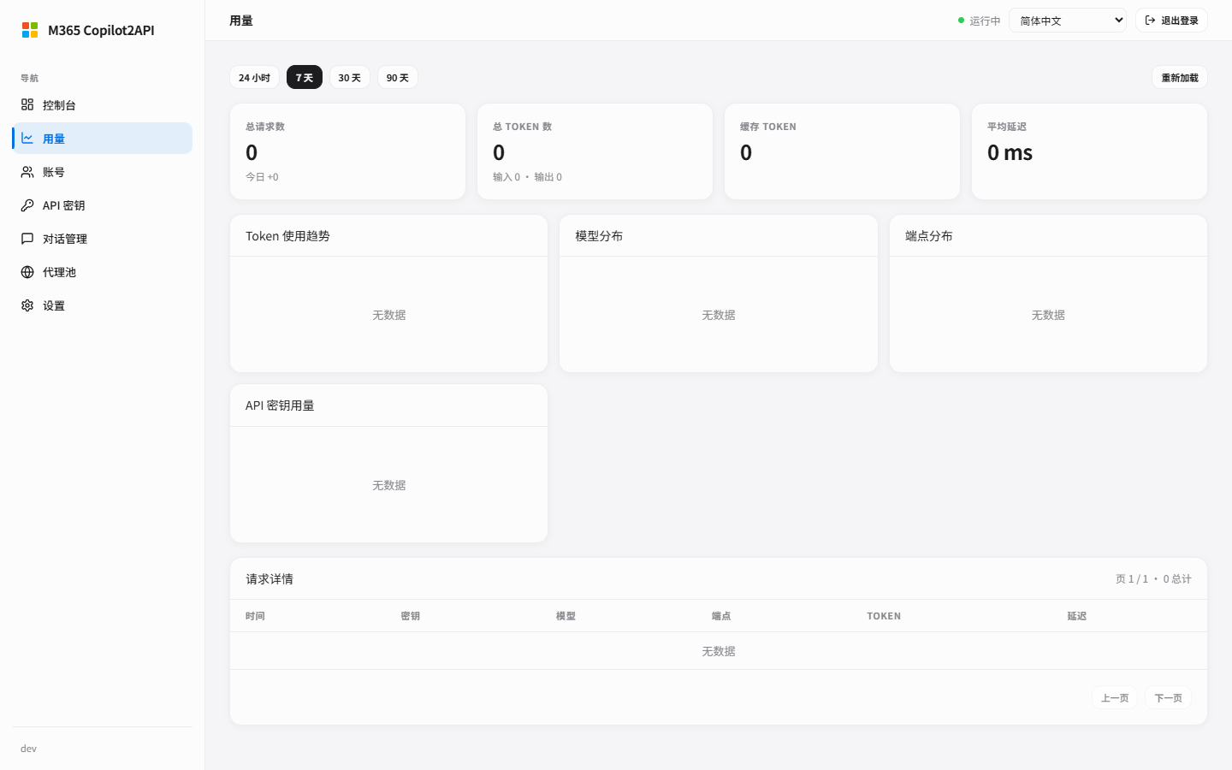Viewport: 1232px width, 770px height.
Task: Click the dev version label
Action: coord(28,749)
